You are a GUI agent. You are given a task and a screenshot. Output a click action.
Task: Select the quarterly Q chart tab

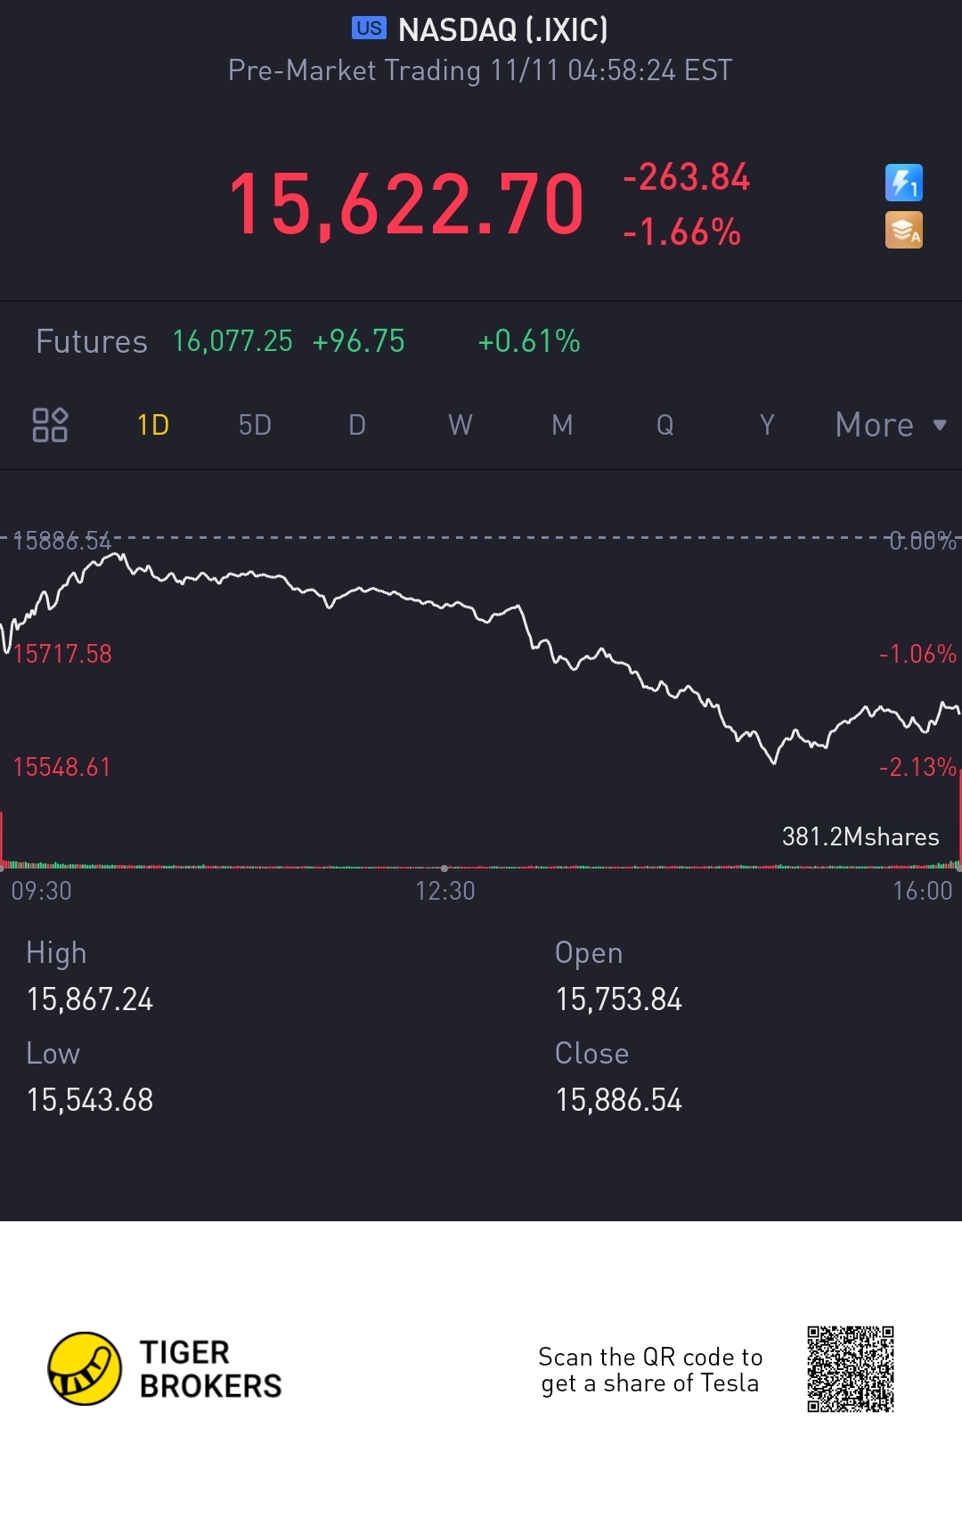(x=664, y=425)
